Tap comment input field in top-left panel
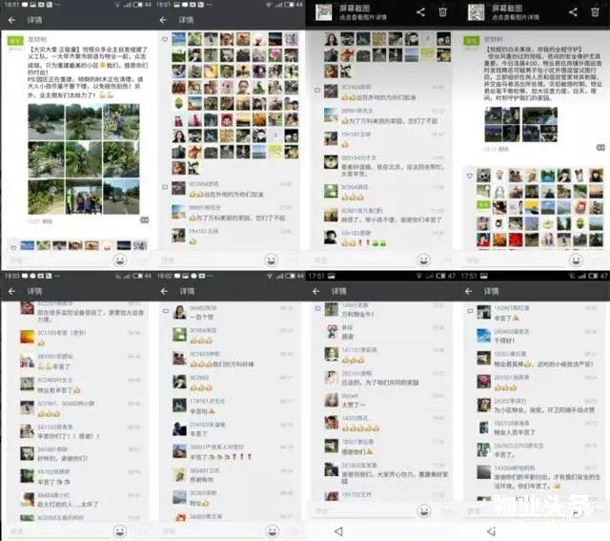This screenshot has height=541, width=610. (x=57, y=260)
